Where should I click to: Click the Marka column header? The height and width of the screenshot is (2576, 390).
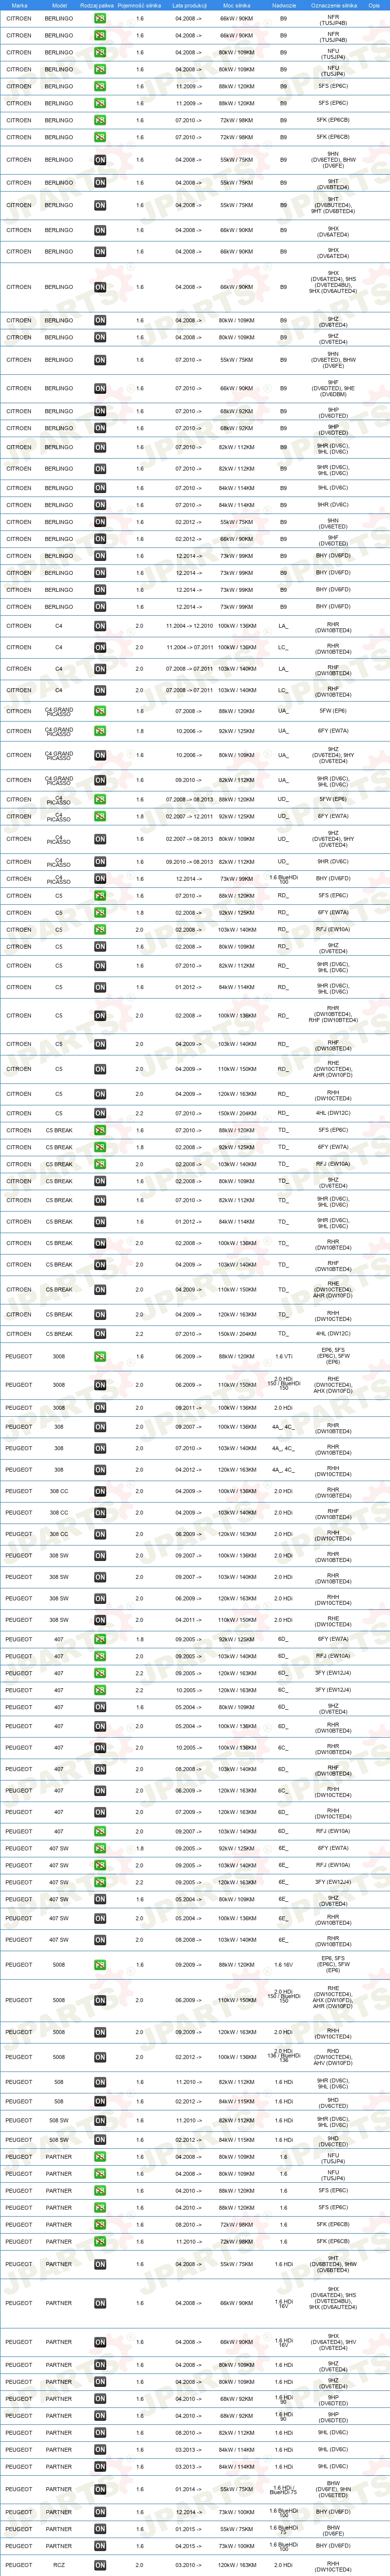click(19, 5)
